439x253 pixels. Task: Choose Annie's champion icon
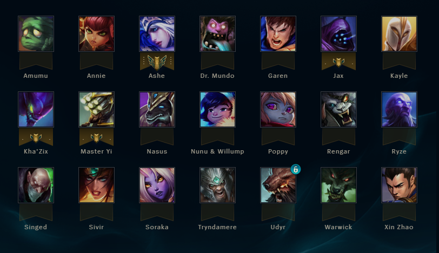pyautogui.click(x=96, y=34)
